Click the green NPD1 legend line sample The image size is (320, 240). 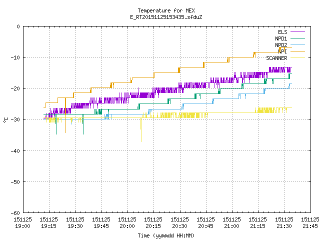(x=297, y=38)
